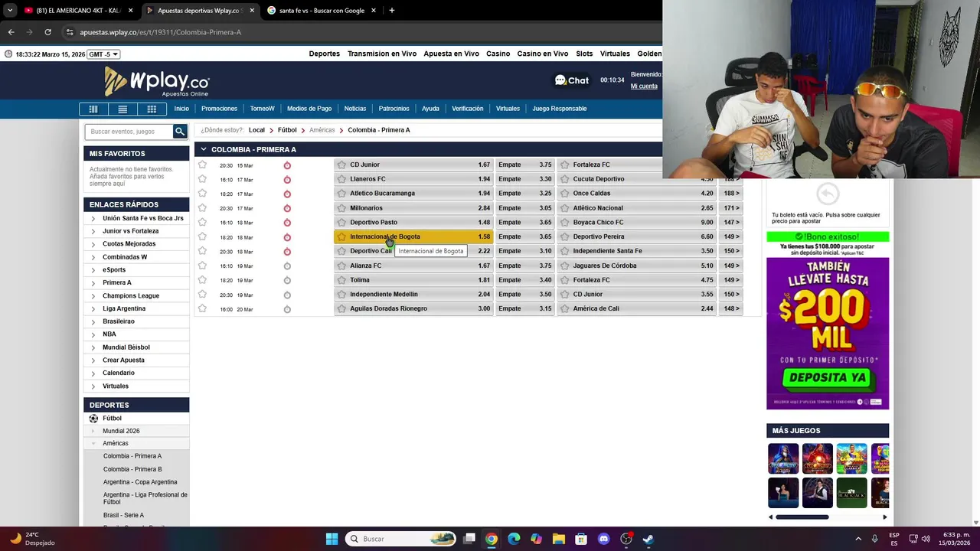Viewport: 980px width, 551px height.
Task: Focus the 'Buscar eventos, juegos' search field
Action: [x=129, y=132]
